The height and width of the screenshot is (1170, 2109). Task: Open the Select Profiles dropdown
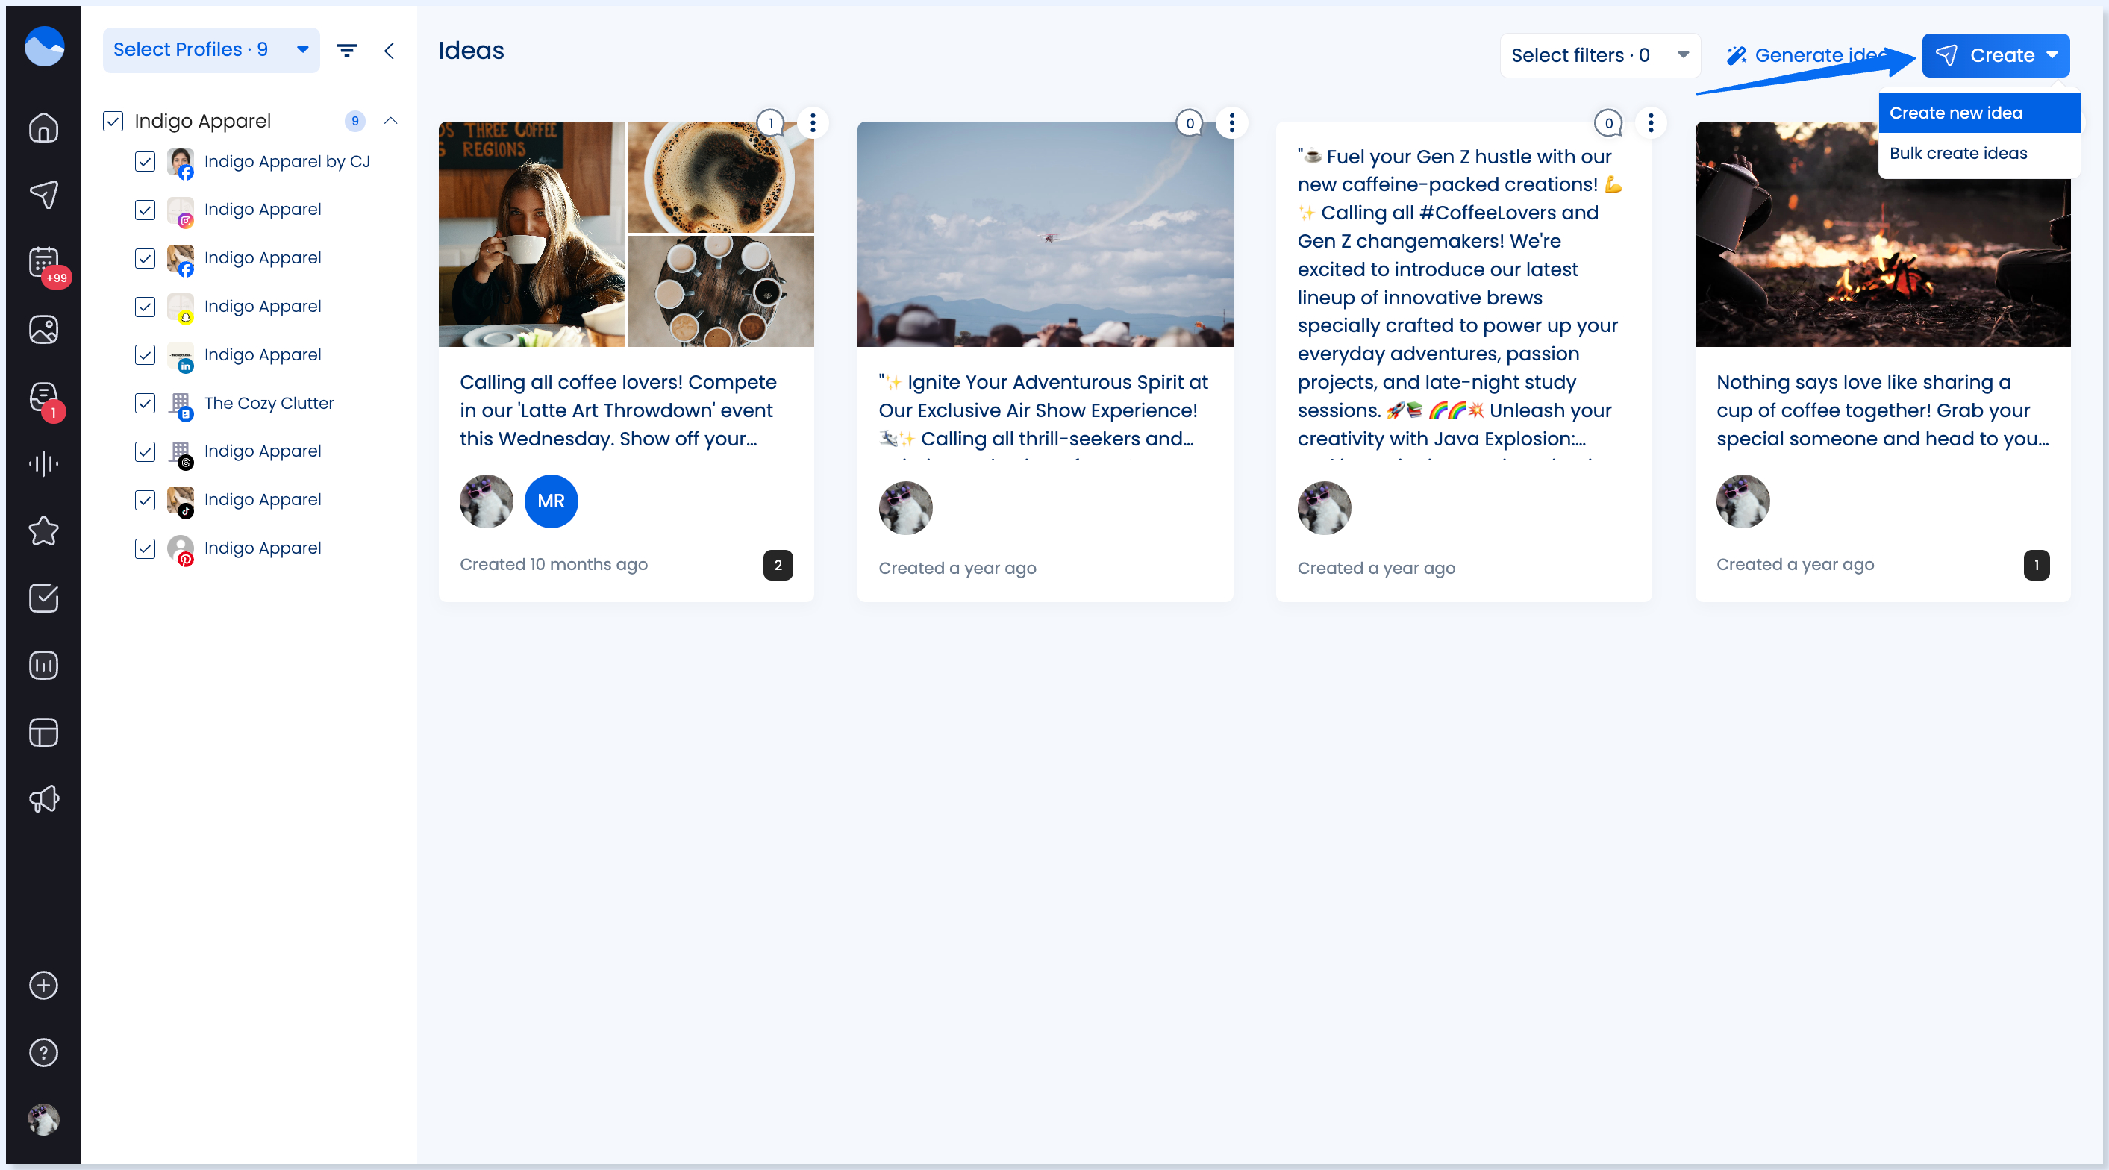(x=210, y=50)
